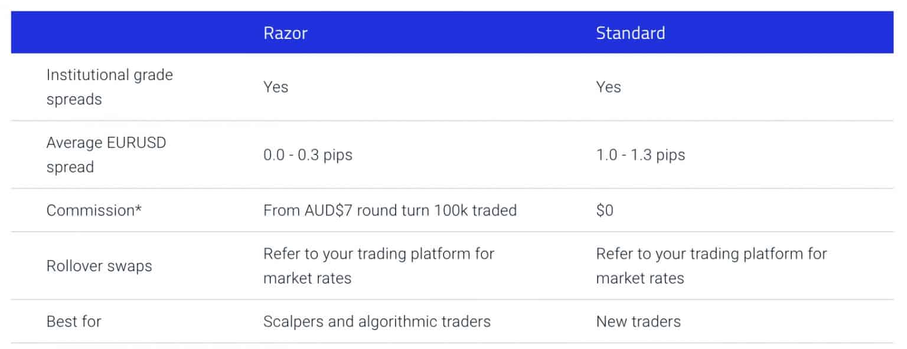Image resolution: width=907 pixels, height=349 pixels.
Task: Select the Rollover swaps row label
Action: 99,266
